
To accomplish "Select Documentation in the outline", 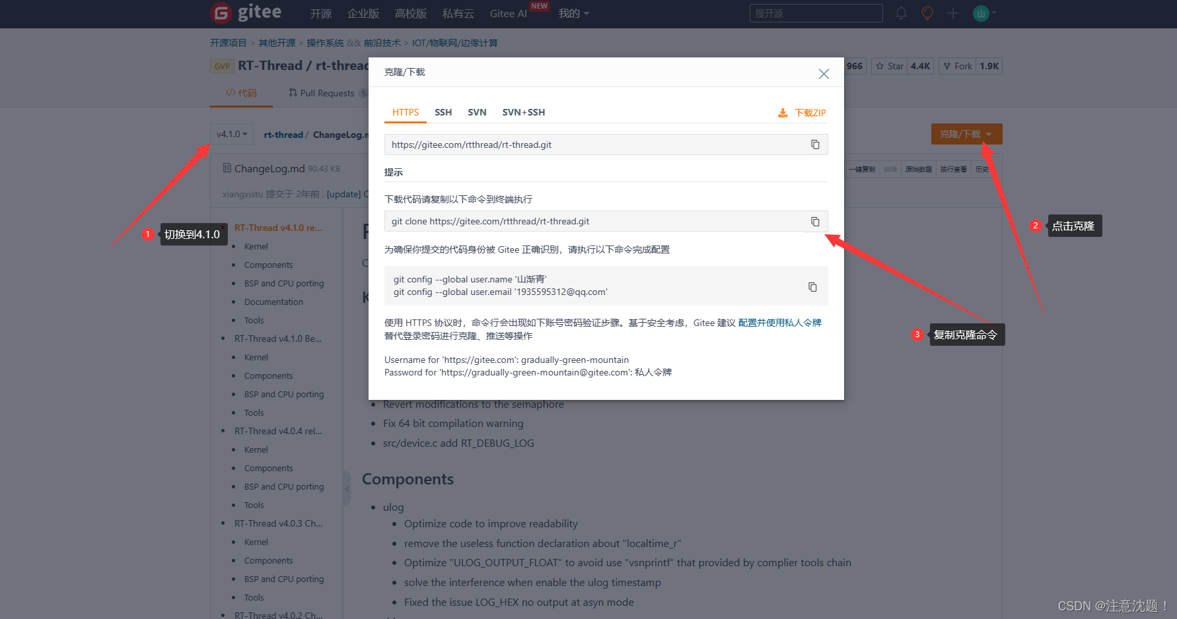I will pos(273,302).
